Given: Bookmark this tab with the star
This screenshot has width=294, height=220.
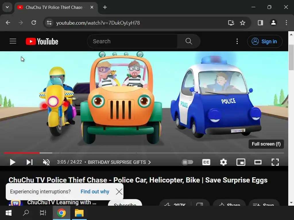Looking at the screenshot, I should coord(242,23).
